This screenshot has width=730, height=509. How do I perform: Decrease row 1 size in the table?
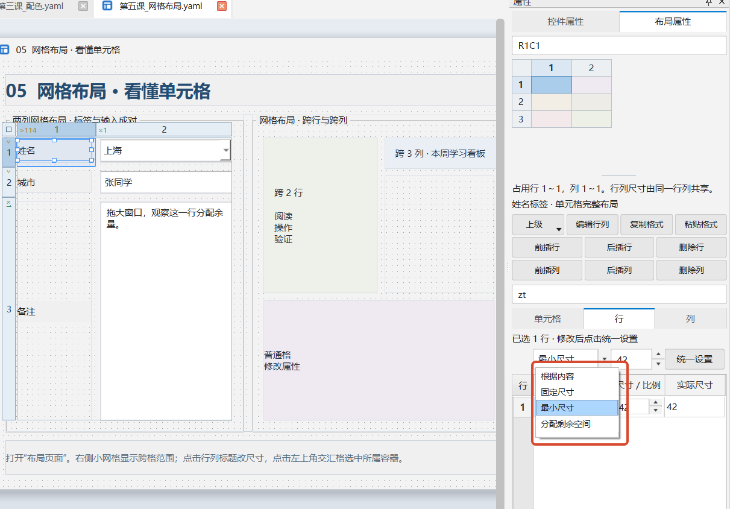pyautogui.click(x=656, y=411)
